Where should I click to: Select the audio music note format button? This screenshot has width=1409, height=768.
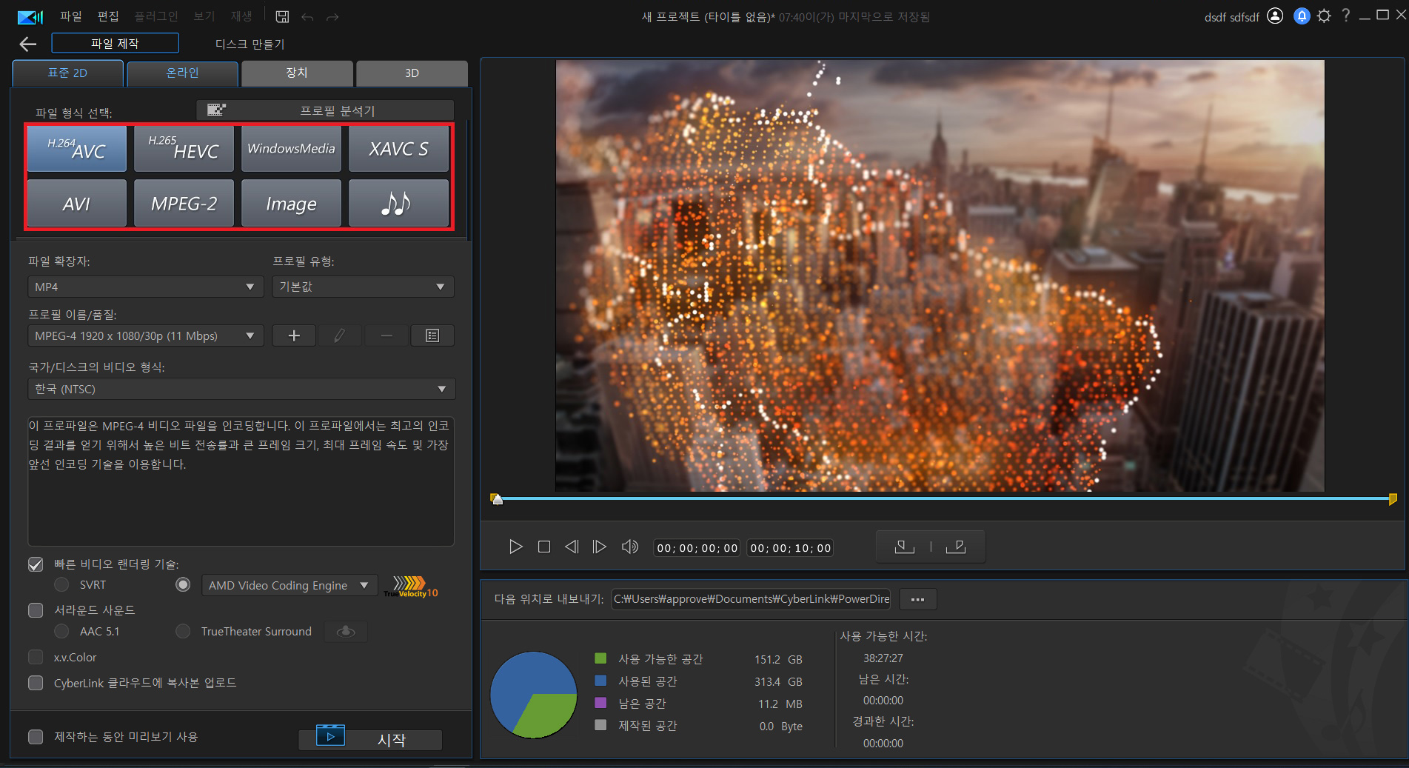[398, 203]
